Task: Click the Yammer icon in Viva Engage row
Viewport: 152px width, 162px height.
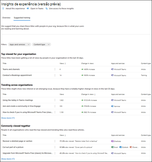Action: pyautogui.click(x=112, y=106)
